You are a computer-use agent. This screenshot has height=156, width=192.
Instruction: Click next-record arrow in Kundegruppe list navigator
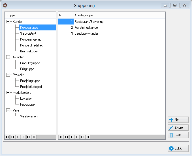(x=77, y=137)
